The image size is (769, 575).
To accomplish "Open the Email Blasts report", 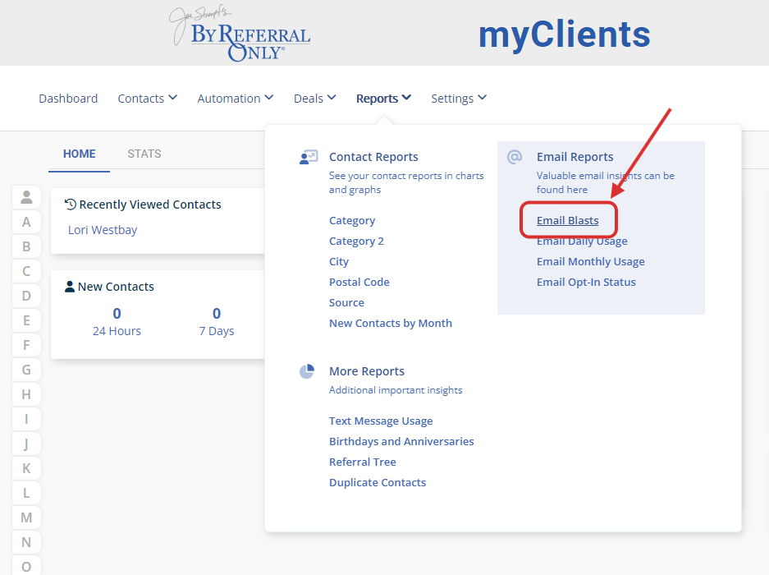I will point(567,220).
